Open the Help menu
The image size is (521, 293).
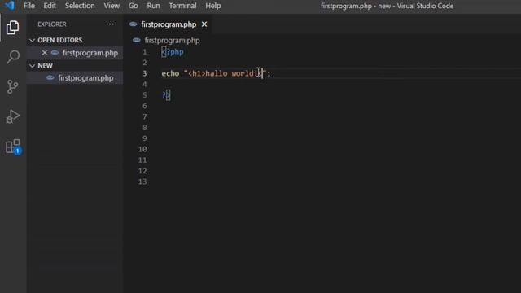click(x=213, y=6)
